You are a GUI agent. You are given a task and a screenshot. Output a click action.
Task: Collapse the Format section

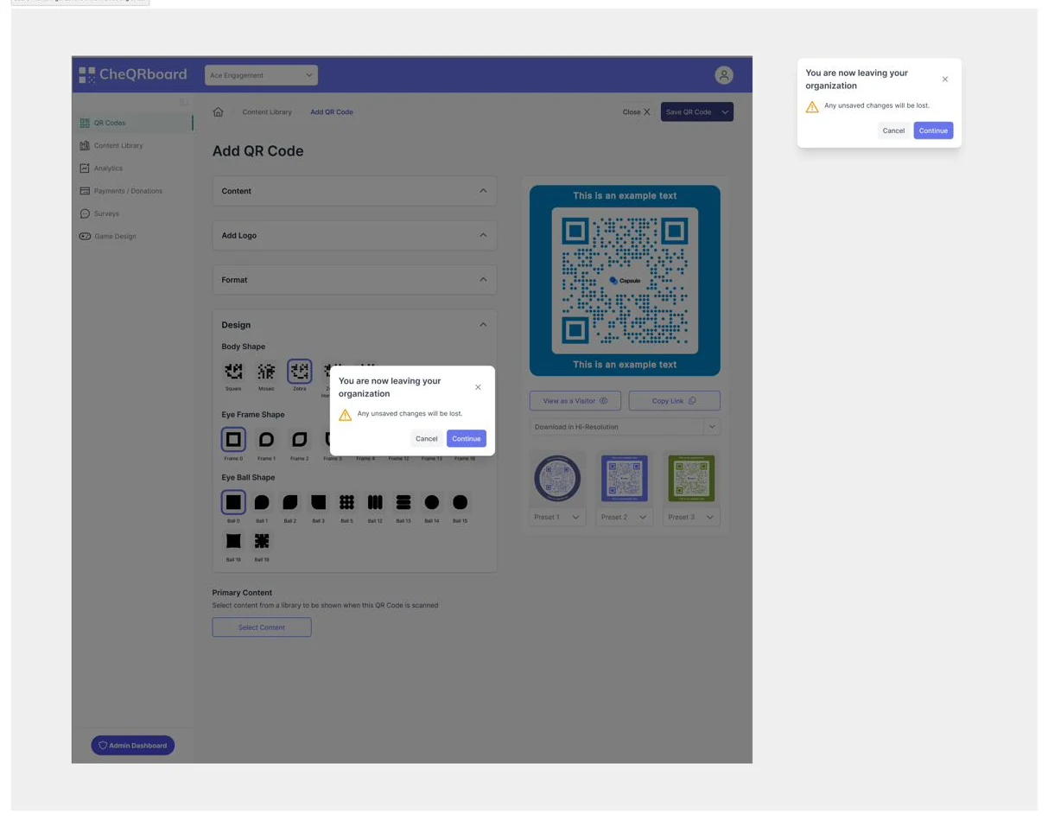point(483,279)
